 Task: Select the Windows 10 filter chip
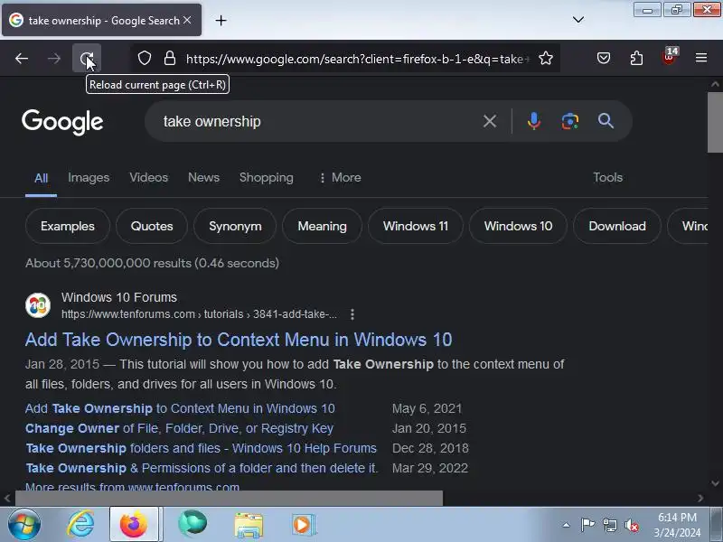coord(518,226)
